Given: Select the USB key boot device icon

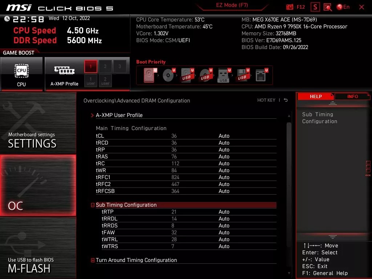Looking at the screenshot, I should click(x=224, y=75).
